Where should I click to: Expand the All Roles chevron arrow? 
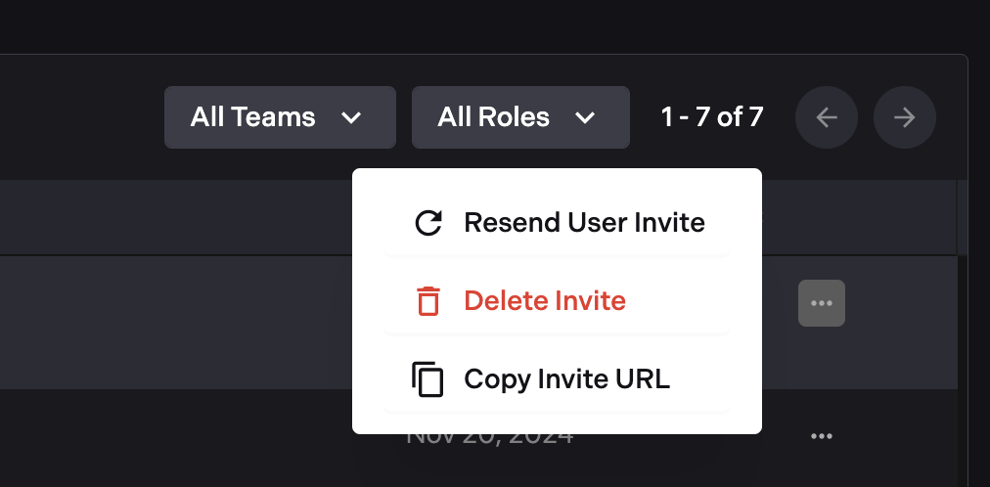pos(585,118)
